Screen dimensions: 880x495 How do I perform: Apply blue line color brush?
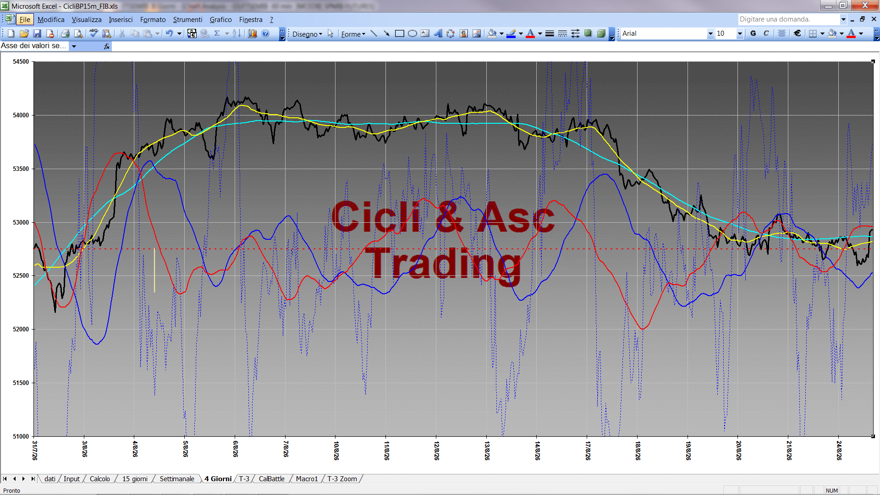coord(511,33)
